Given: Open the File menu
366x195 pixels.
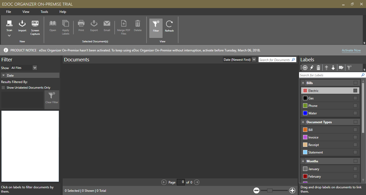Looking at the screenshot, I should [x=9, y=12].
